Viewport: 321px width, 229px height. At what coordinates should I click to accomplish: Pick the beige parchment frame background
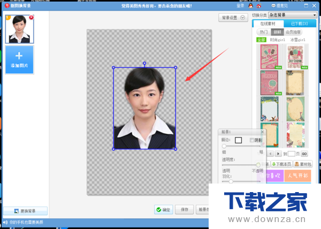coord(295,83)
